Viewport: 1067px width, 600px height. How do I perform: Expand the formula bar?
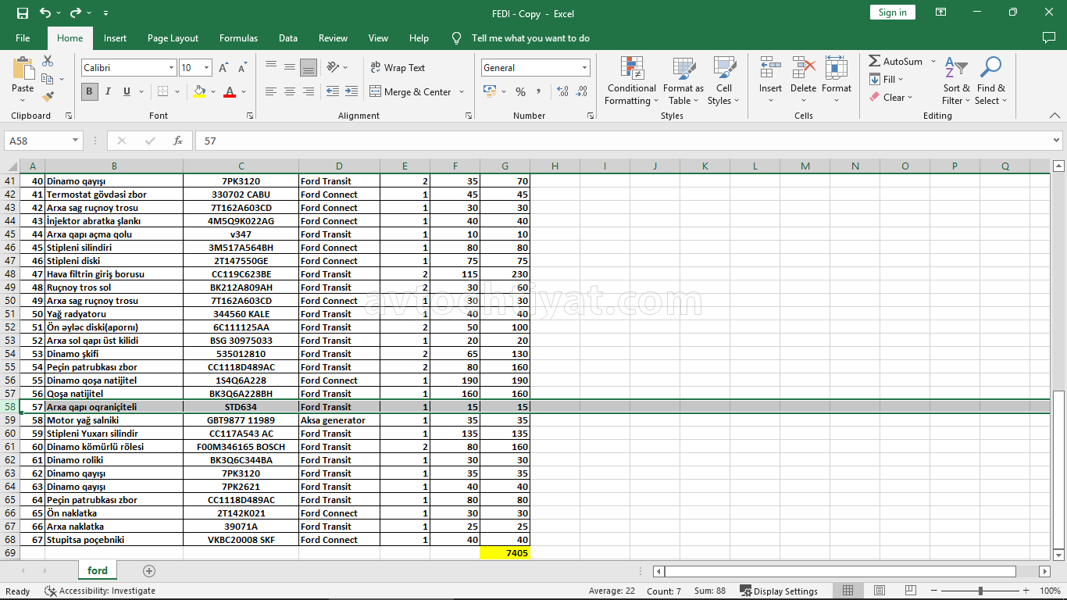tap(1057, 141)
